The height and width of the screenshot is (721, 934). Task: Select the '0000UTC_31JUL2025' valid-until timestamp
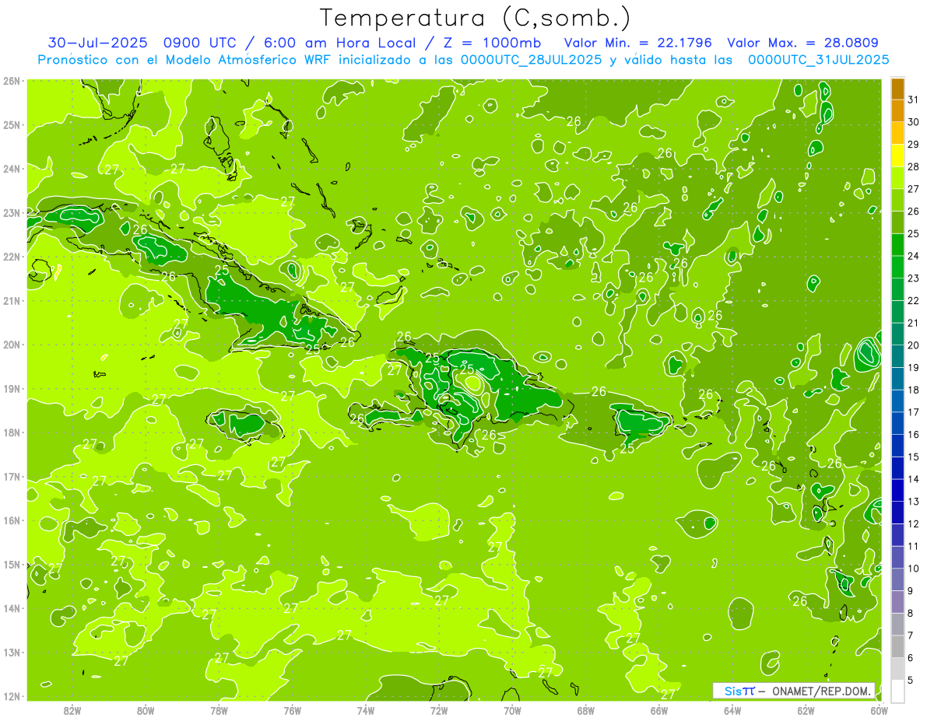(x=818, y=60)
